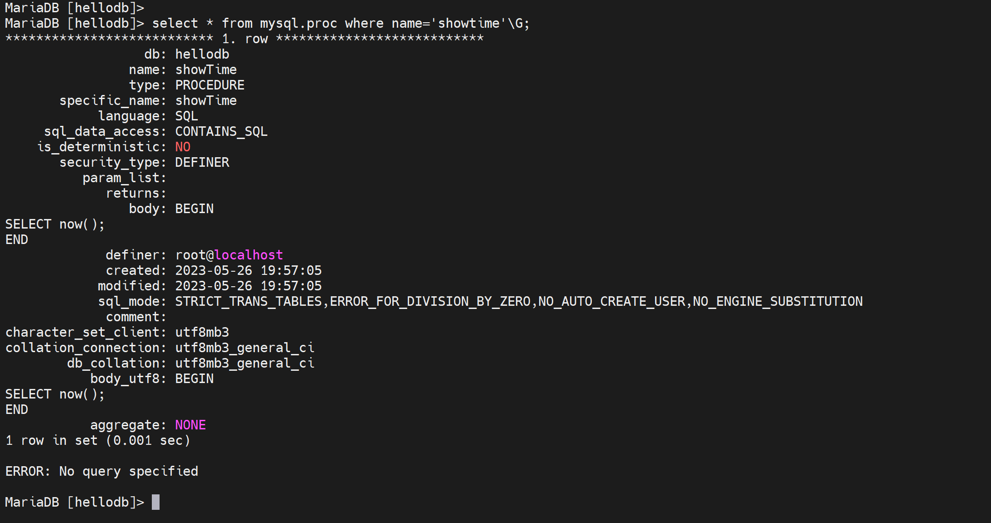
Task: Click the '1 row in set' result line
Action: (98, 440)
